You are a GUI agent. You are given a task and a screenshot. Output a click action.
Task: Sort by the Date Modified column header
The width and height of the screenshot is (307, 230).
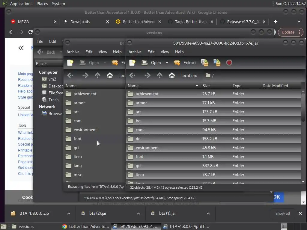coord(281,86)
